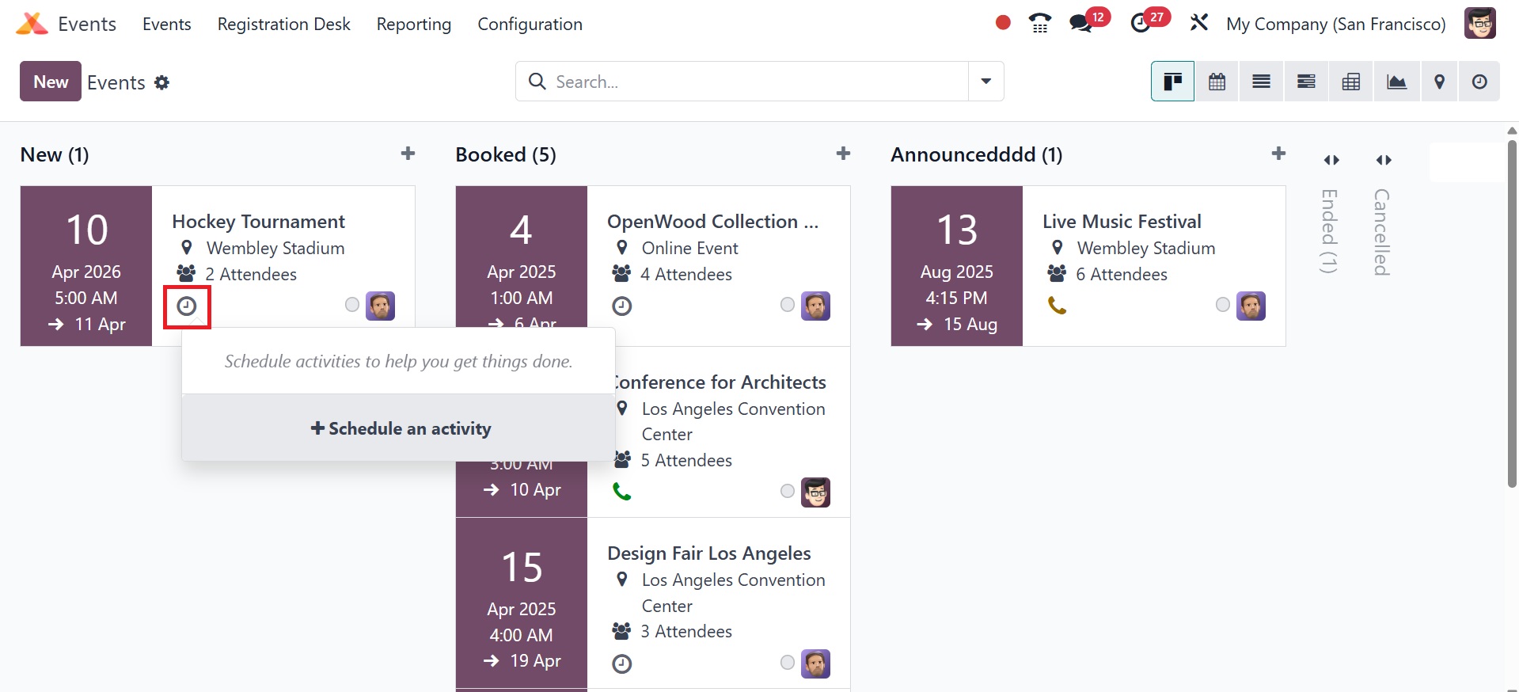Toggle OpenWood Collection kanban state circle
Viewport: 1519px width, 692px height.
pos(788,305)
